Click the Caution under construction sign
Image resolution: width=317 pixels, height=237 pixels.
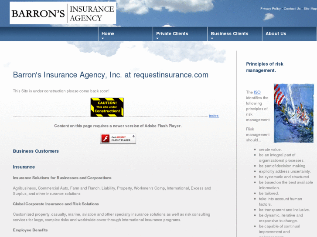coord(107,107)
